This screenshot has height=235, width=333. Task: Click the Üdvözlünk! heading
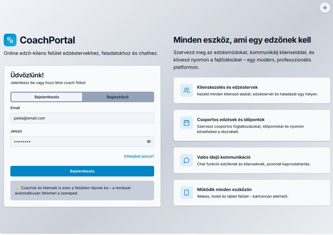[x=27, y=75]
